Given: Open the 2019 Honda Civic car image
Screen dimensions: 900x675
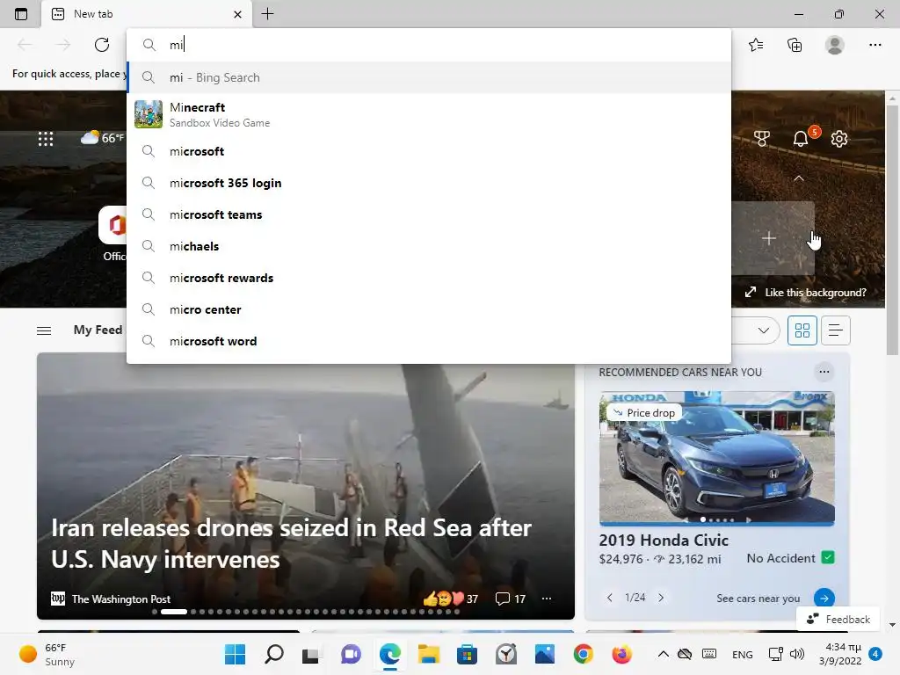Looking at the screenshot, I should tap(717, 458).
